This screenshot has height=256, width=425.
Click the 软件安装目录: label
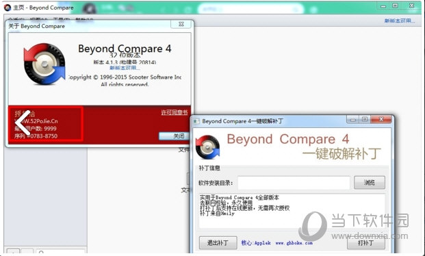216,183
